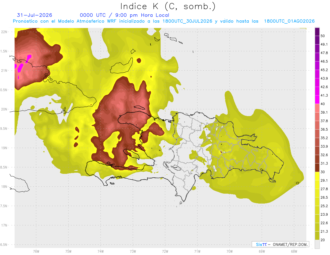This screenshot has height=255, width=330.
Task: Click the colorbar value '22.6'
Action: (x=324, y=223)
